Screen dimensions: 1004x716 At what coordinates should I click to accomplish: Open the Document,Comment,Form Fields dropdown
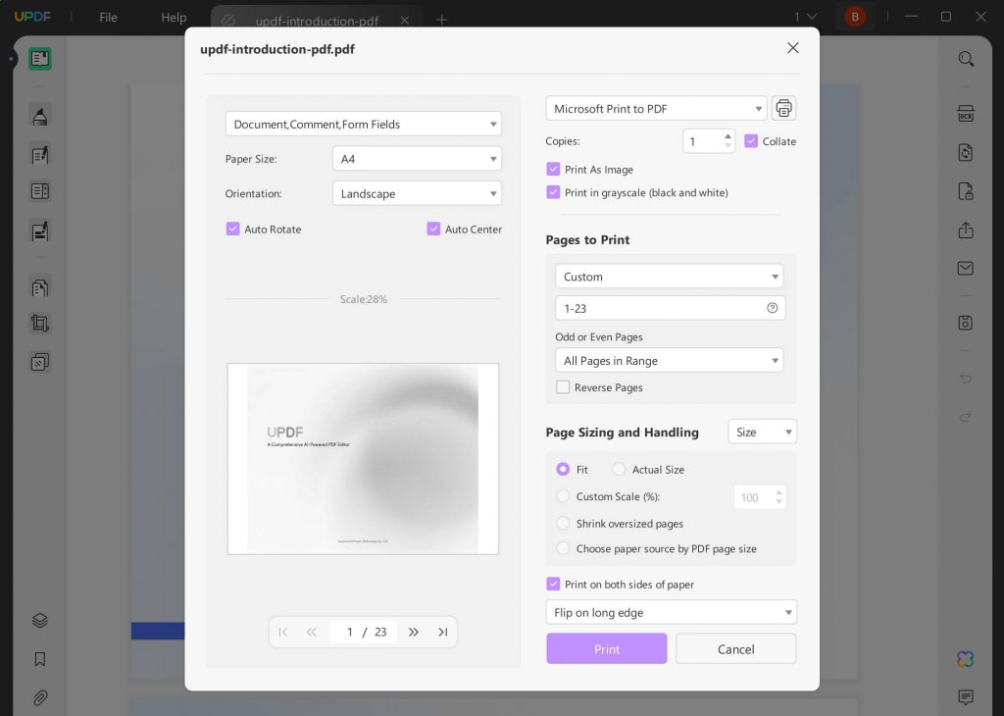tap(363, 124)
